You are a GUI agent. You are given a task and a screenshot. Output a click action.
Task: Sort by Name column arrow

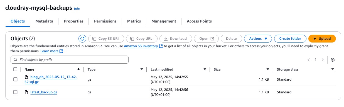[78, 69]
